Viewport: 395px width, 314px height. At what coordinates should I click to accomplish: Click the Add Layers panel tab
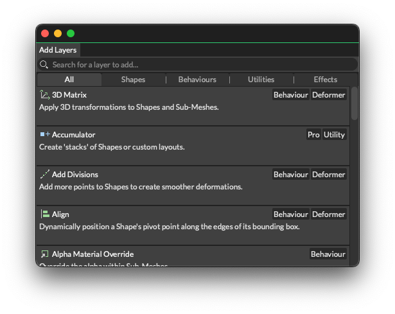pos(58,50)
